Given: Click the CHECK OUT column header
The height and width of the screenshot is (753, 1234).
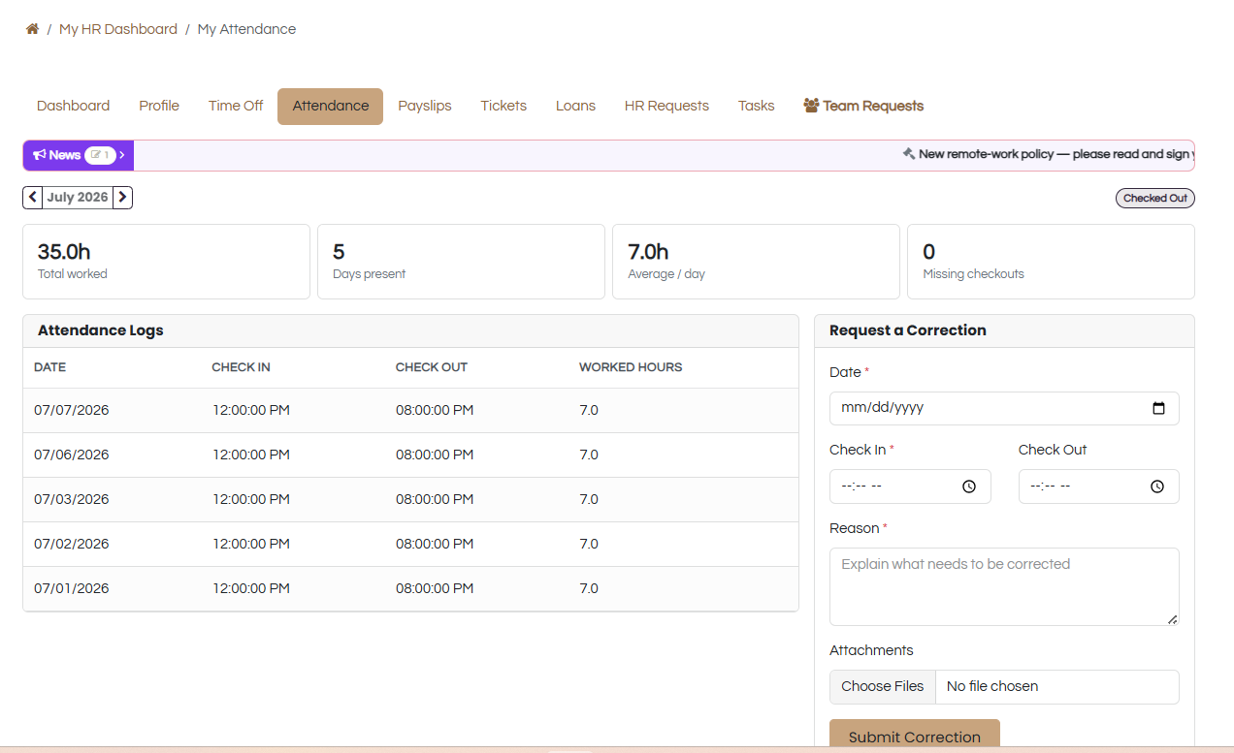Looking at the screenshot, I should coord(432,367).
